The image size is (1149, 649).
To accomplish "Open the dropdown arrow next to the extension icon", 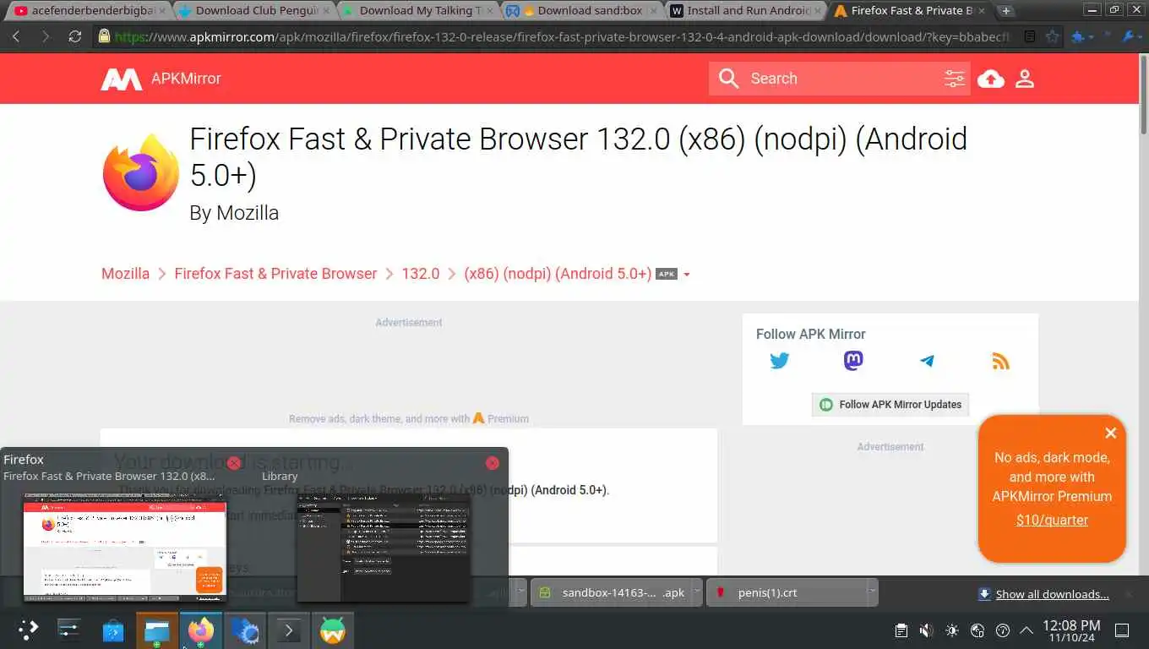I will click(1092, 37).
